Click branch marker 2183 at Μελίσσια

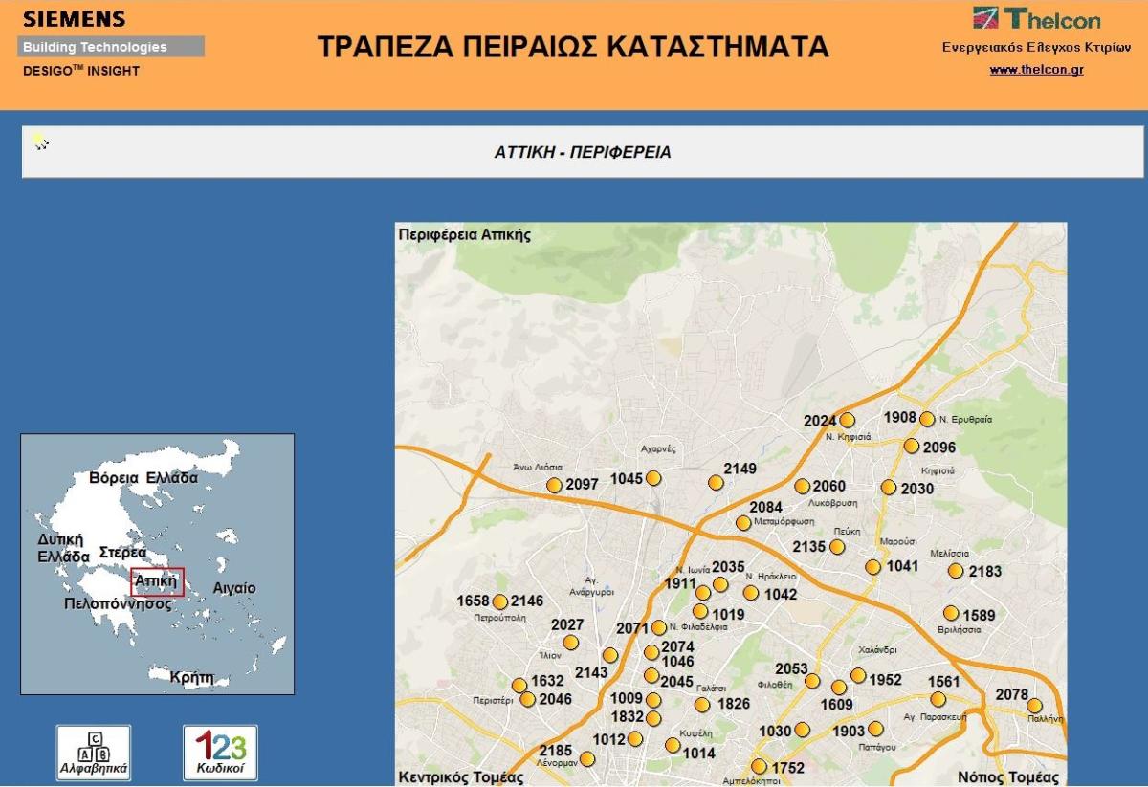coord(955,571)
